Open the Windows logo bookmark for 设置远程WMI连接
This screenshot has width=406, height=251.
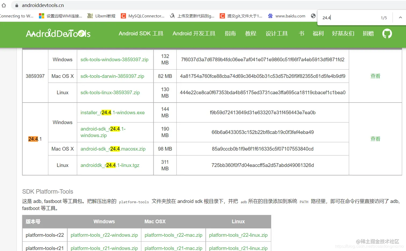pyautogui.click(x=41, y=16)
